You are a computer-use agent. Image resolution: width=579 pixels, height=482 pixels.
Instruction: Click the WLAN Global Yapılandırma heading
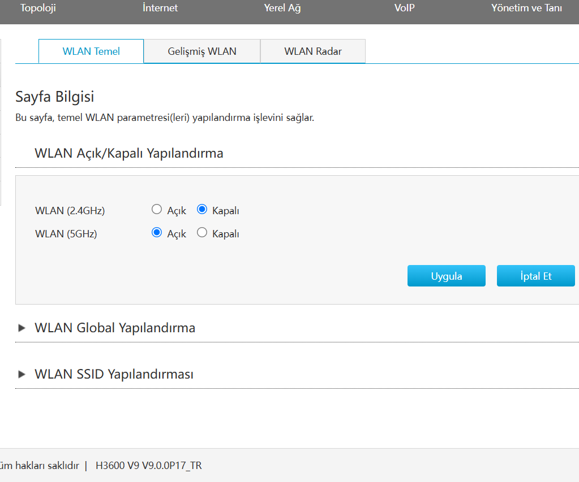coord(115,328)
